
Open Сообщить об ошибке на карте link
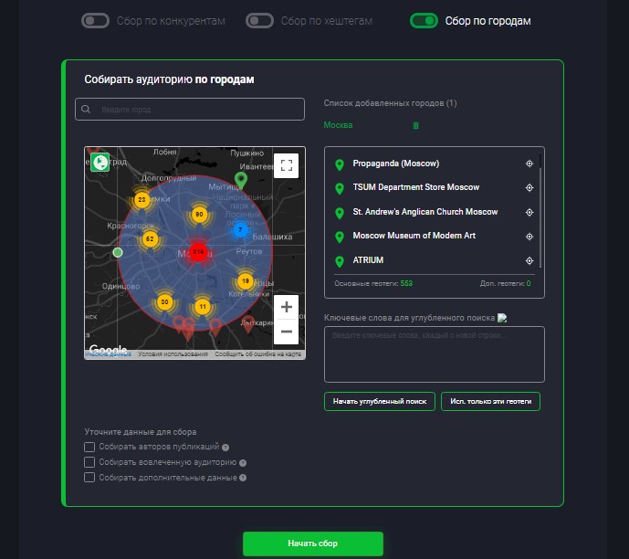[x=258, y=354]
